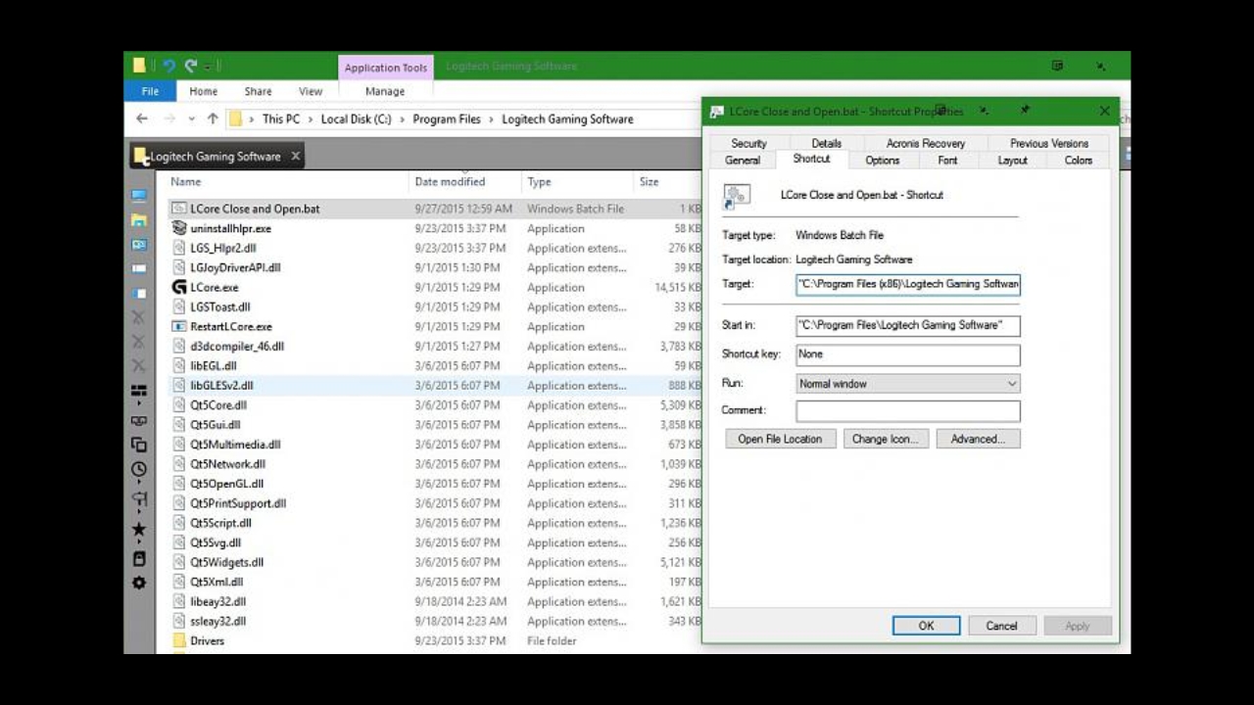Click the Change Icon button
Screen dimensions: 1254x705
[885, 439]
